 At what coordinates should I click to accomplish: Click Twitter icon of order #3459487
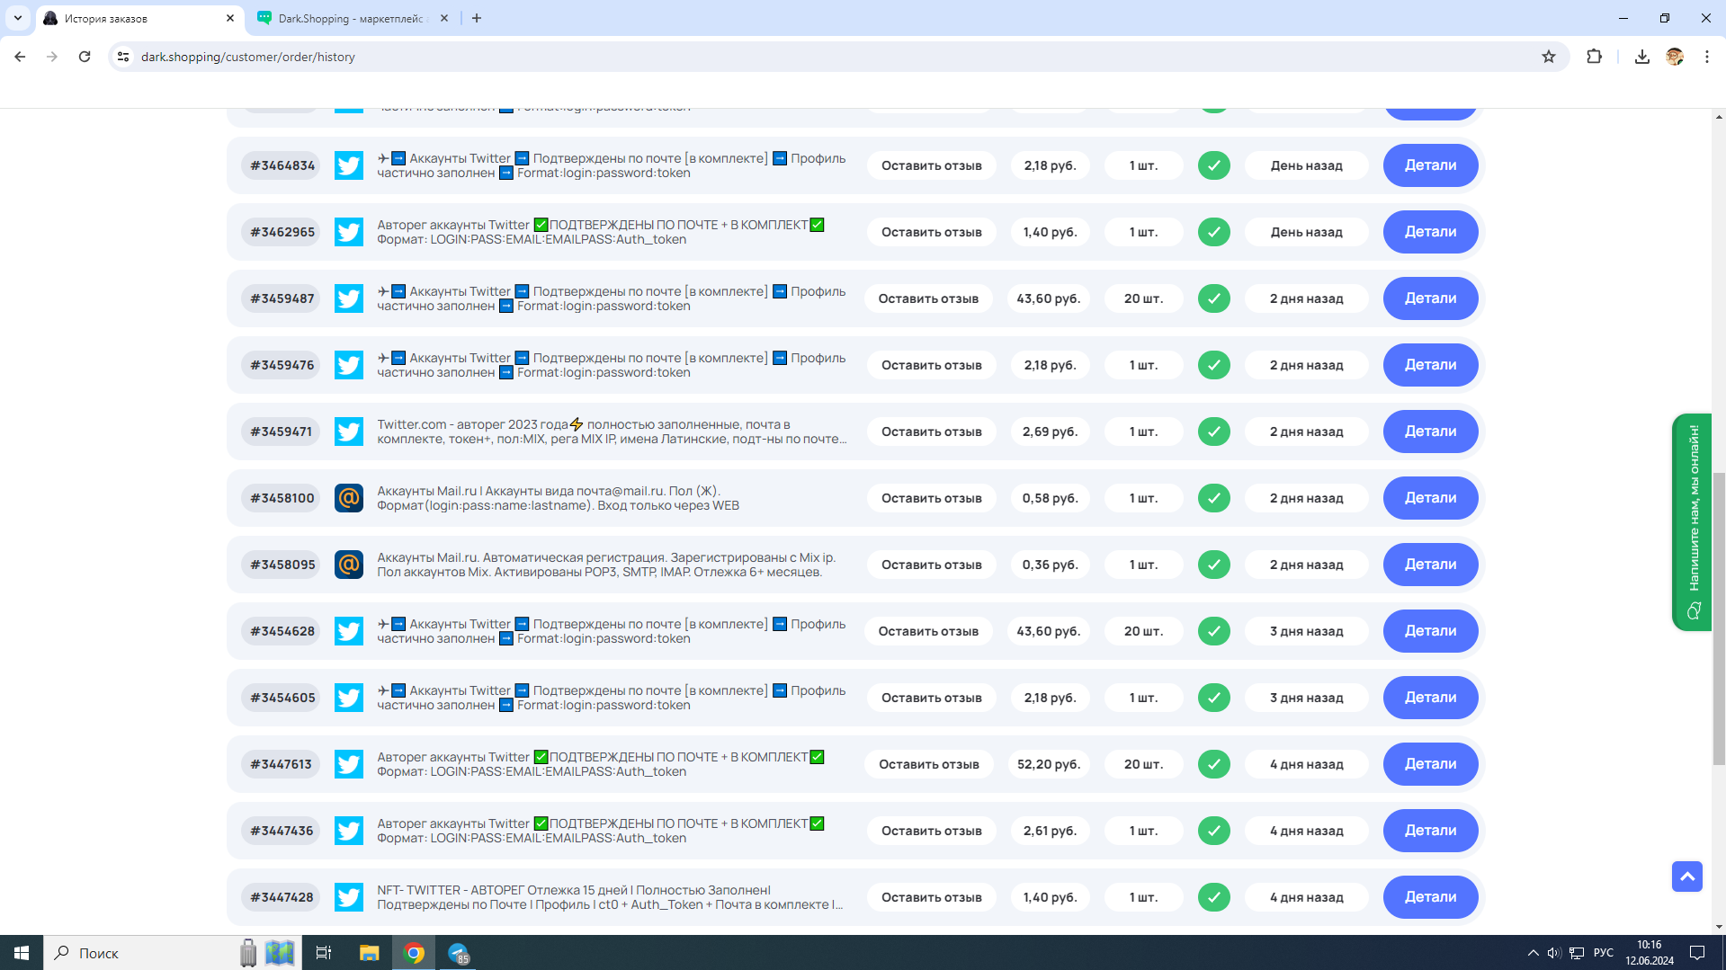[x=349, y=298]
